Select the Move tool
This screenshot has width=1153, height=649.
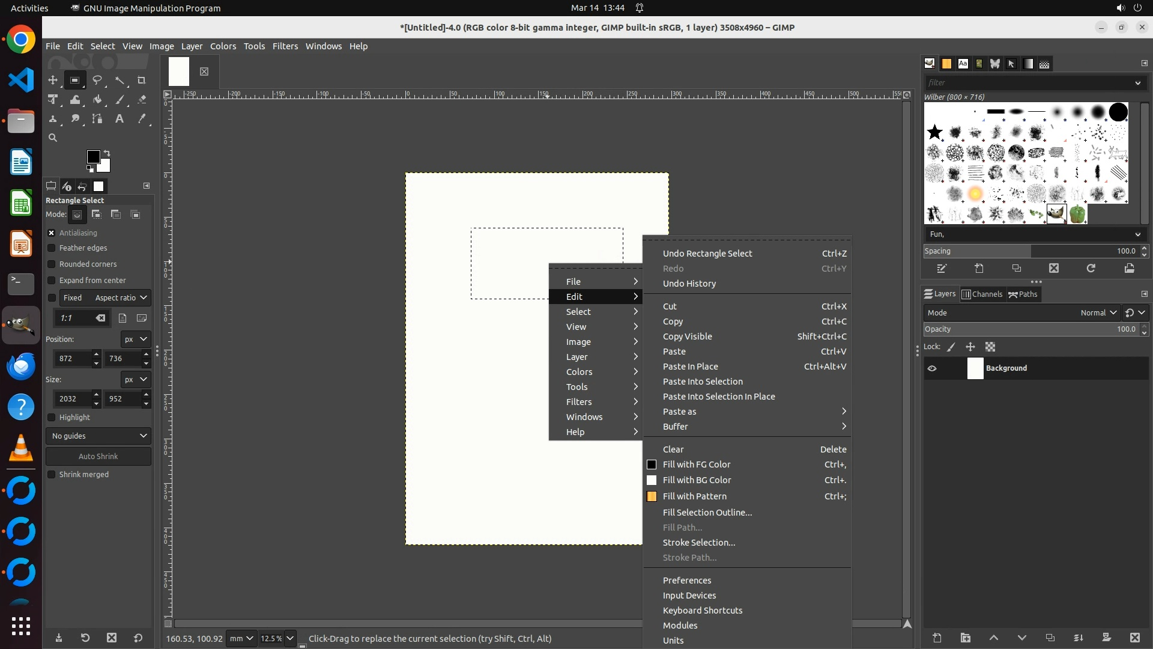(53, 81)
